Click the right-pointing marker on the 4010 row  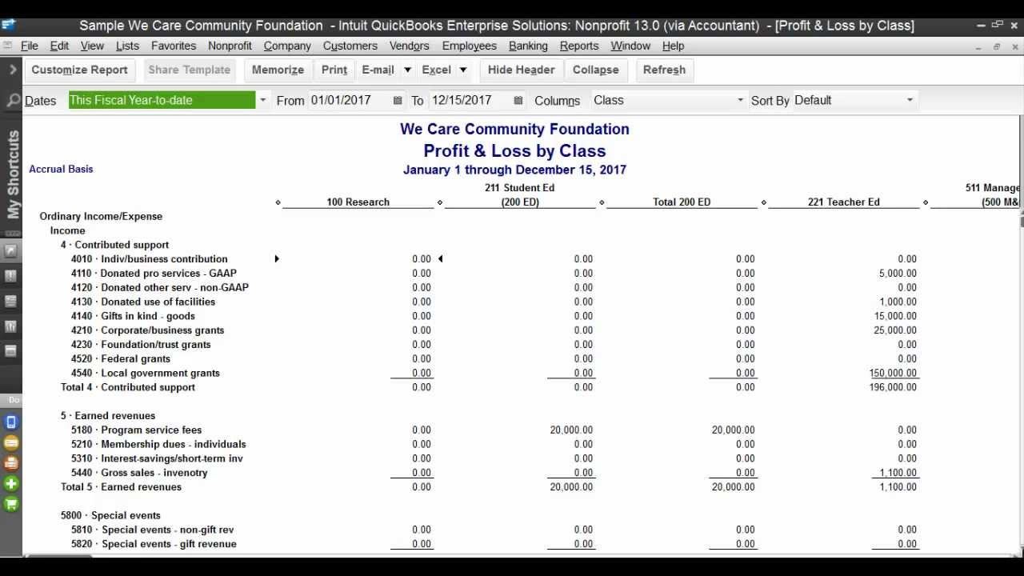(277, 259)
